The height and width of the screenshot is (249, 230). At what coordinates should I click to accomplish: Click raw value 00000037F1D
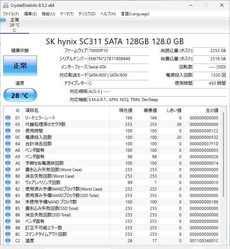(x=204, y=144)
